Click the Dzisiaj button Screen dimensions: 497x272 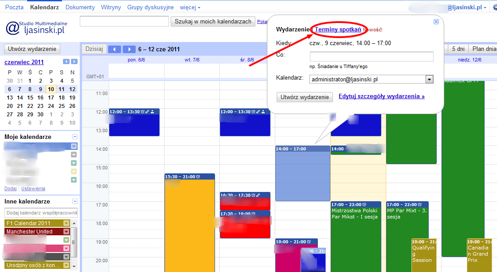94,49
